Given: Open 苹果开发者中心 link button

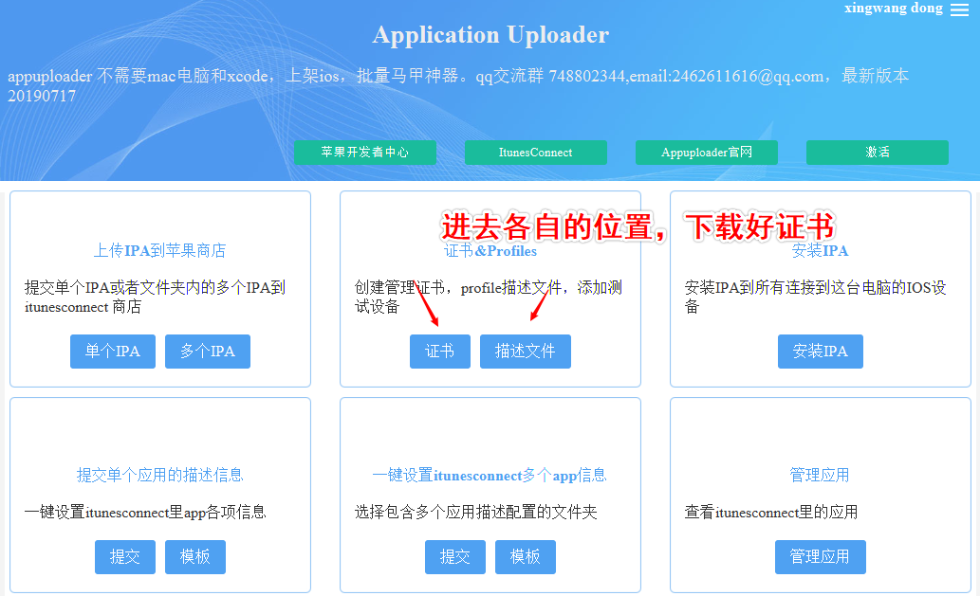Looking at the screenshot, I should click(365, 153).
